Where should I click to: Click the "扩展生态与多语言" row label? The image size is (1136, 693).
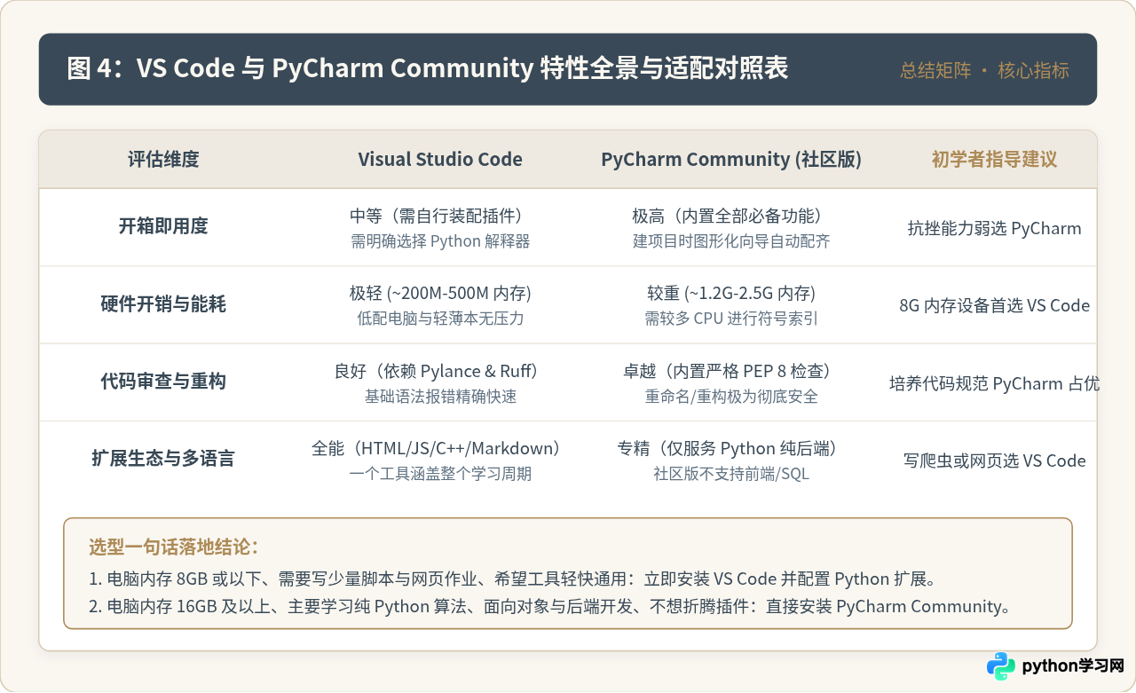tap(163, 459)
